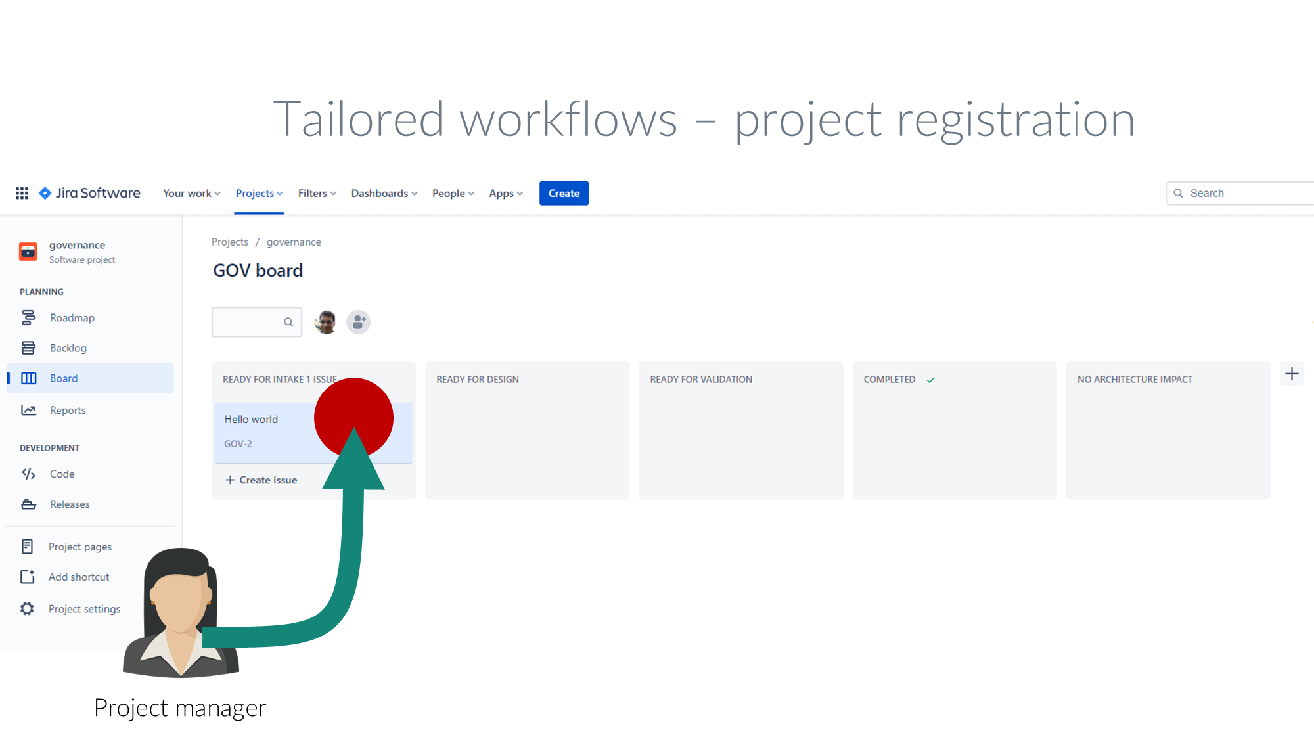This screenshot has height=739, width=1314.
Task: Open Reports in the sidebar
Action: click(x=68, y=411)
